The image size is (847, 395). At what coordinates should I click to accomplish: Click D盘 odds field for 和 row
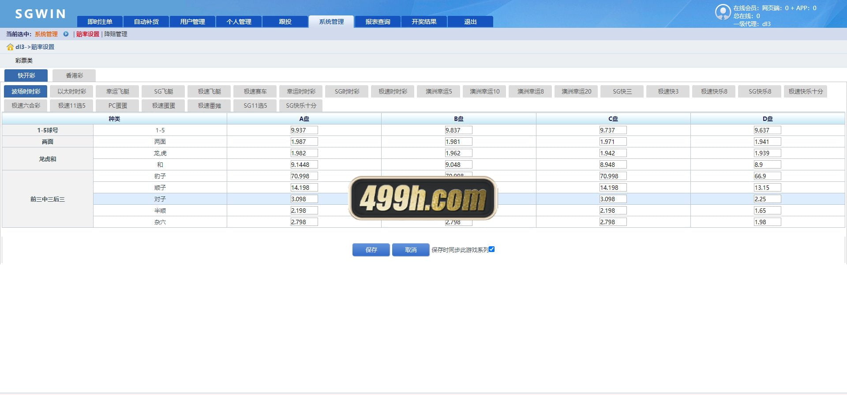pos(767,165)
